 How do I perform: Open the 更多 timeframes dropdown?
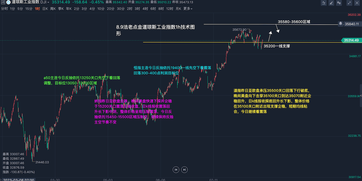tap(188, 9)
